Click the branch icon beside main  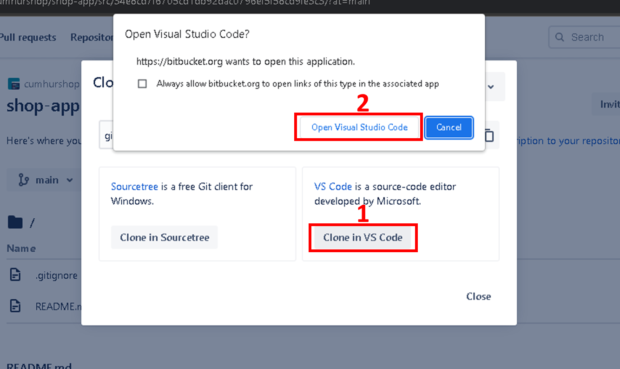23,180
